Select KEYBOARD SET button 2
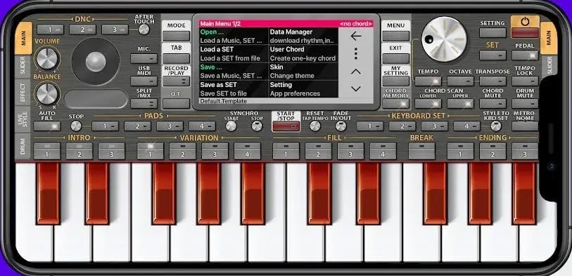The image size is (572, 276). click(402, 126)
